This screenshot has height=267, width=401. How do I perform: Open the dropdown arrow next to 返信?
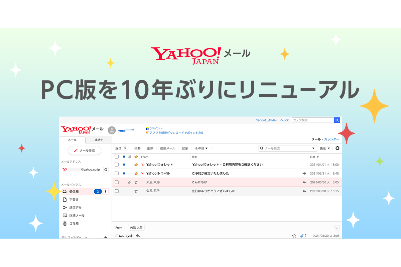[x=125, y=148]
